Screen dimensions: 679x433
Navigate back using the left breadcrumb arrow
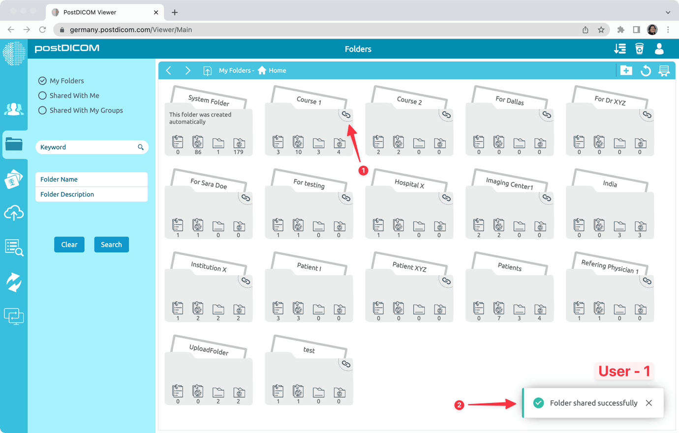tap(169, 70)
